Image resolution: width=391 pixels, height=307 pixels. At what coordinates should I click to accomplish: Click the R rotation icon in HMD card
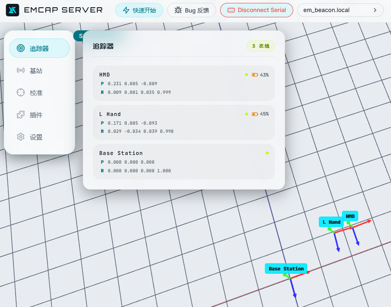tap(102, 92)
